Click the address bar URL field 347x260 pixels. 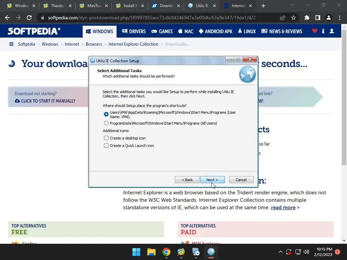pyautogui.click(x=151, y=18)
